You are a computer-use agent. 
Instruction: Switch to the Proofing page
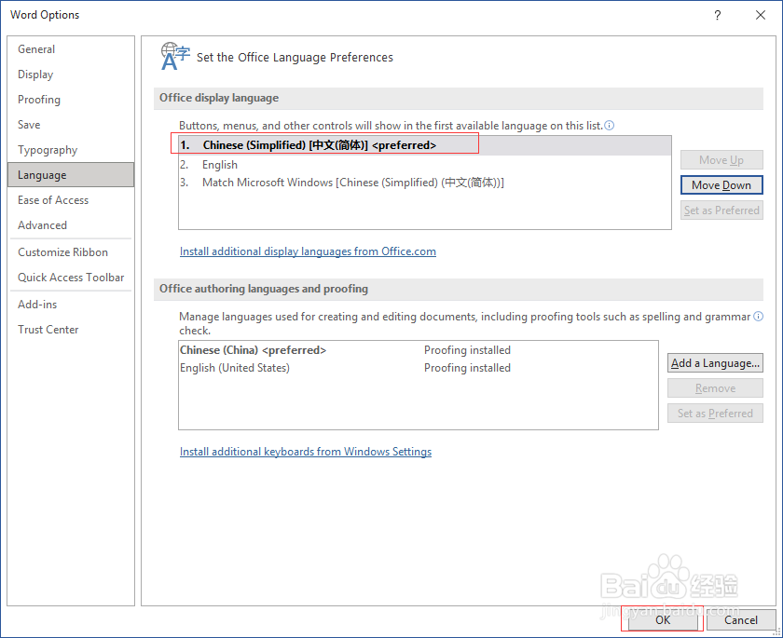coord(71,100)
